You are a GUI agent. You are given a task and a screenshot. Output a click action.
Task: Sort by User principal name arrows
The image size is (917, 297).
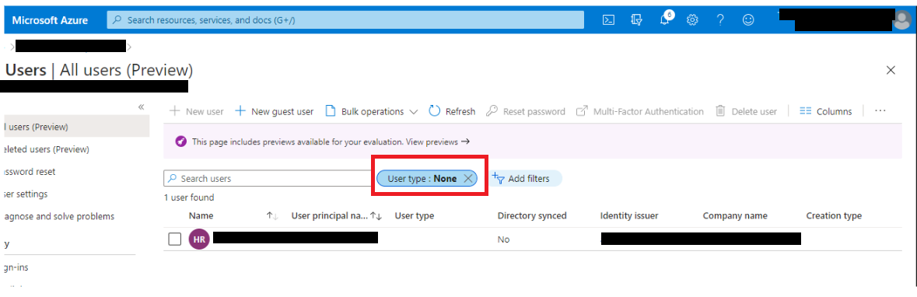[376, 215]
